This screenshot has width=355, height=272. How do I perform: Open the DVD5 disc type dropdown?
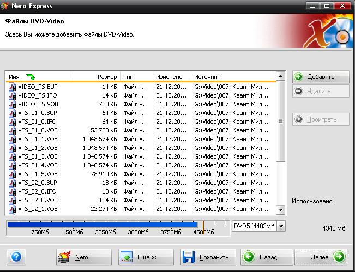(281, 226)
